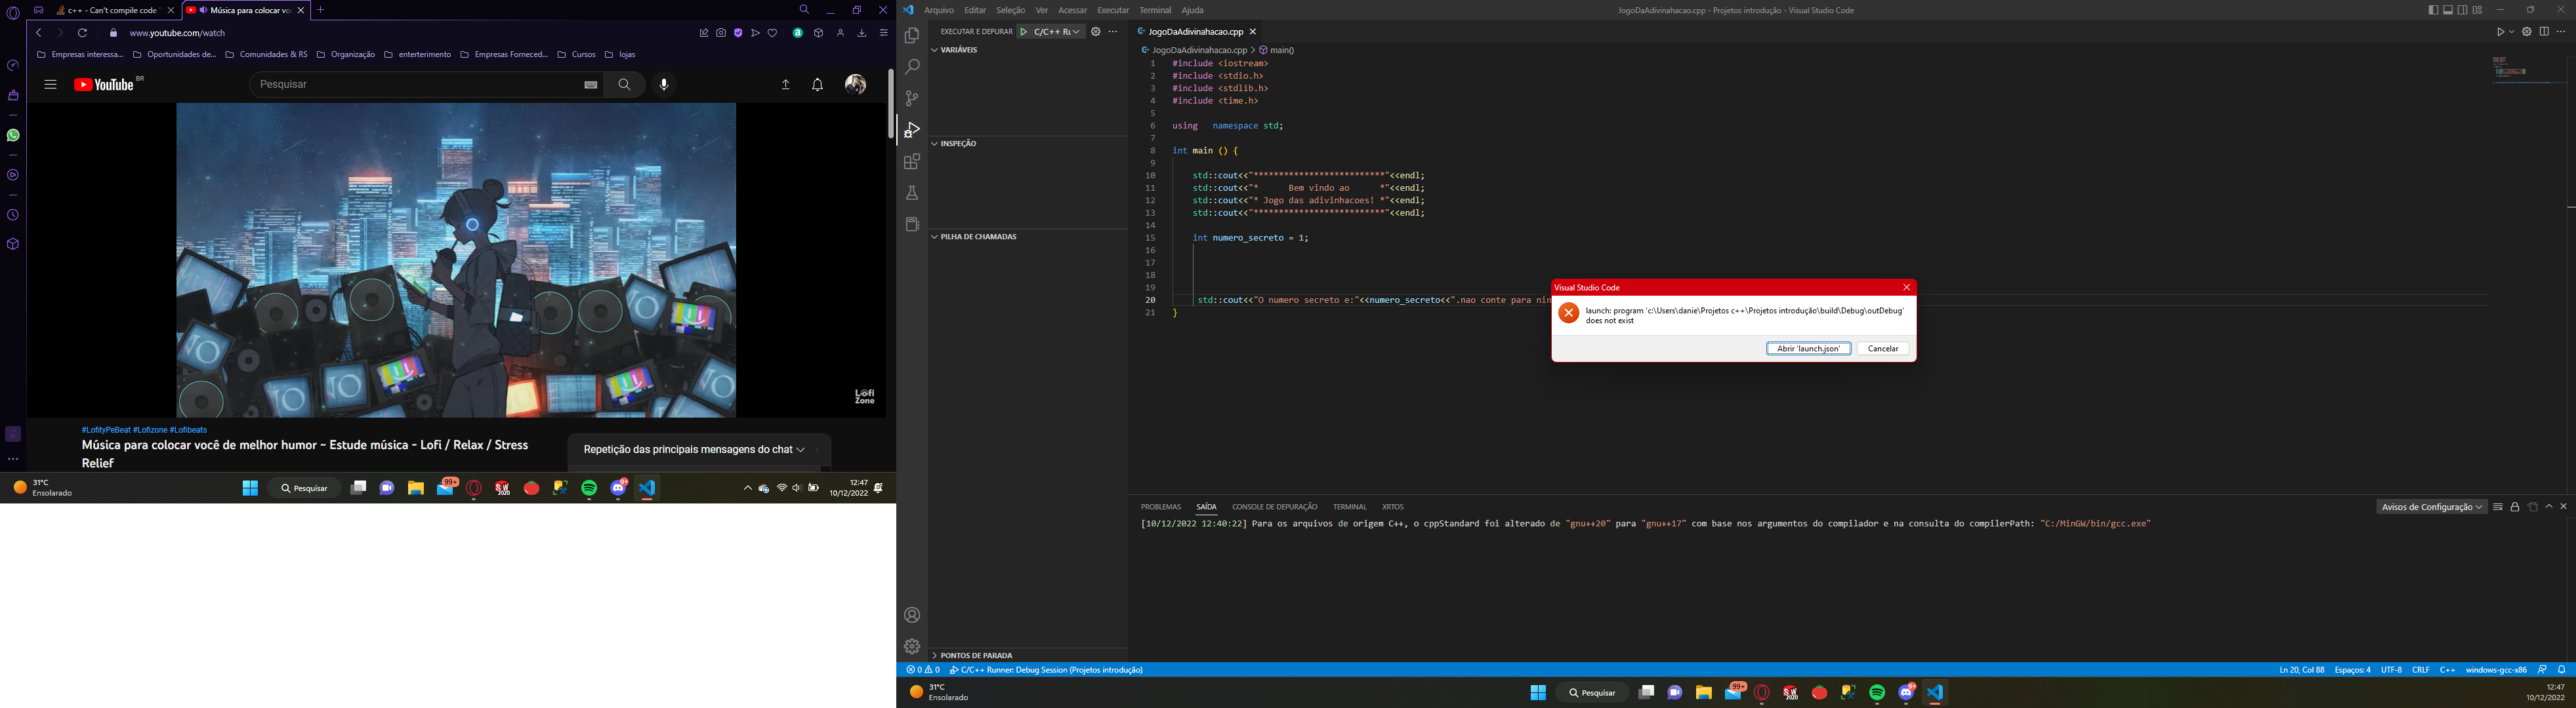
Task: Toggle bottom panel layout icon in title bar
Action: point(2448,10)
